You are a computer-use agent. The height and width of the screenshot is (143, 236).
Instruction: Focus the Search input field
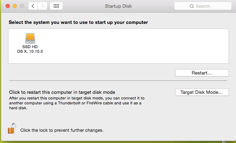(203, 6)
